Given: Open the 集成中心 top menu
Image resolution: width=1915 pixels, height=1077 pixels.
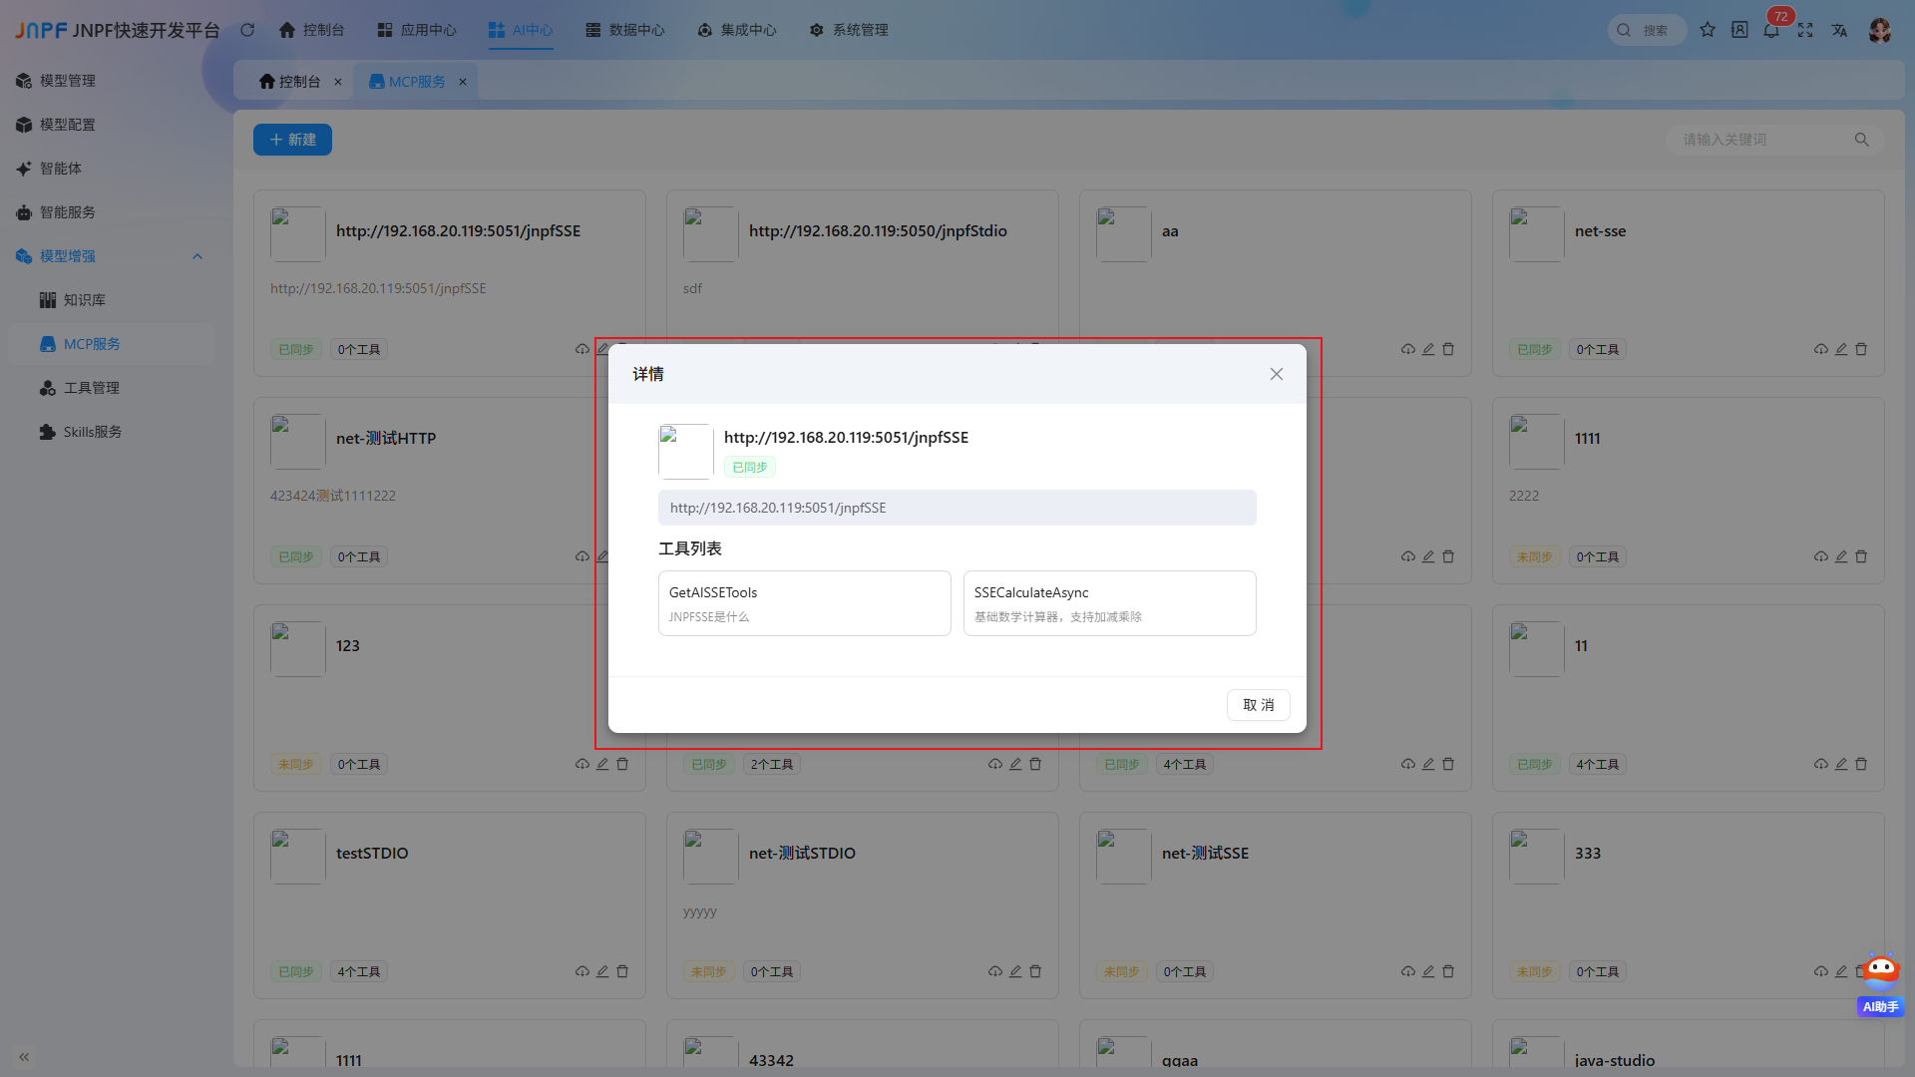Looking at the screenshot, I should pos(737,30).
